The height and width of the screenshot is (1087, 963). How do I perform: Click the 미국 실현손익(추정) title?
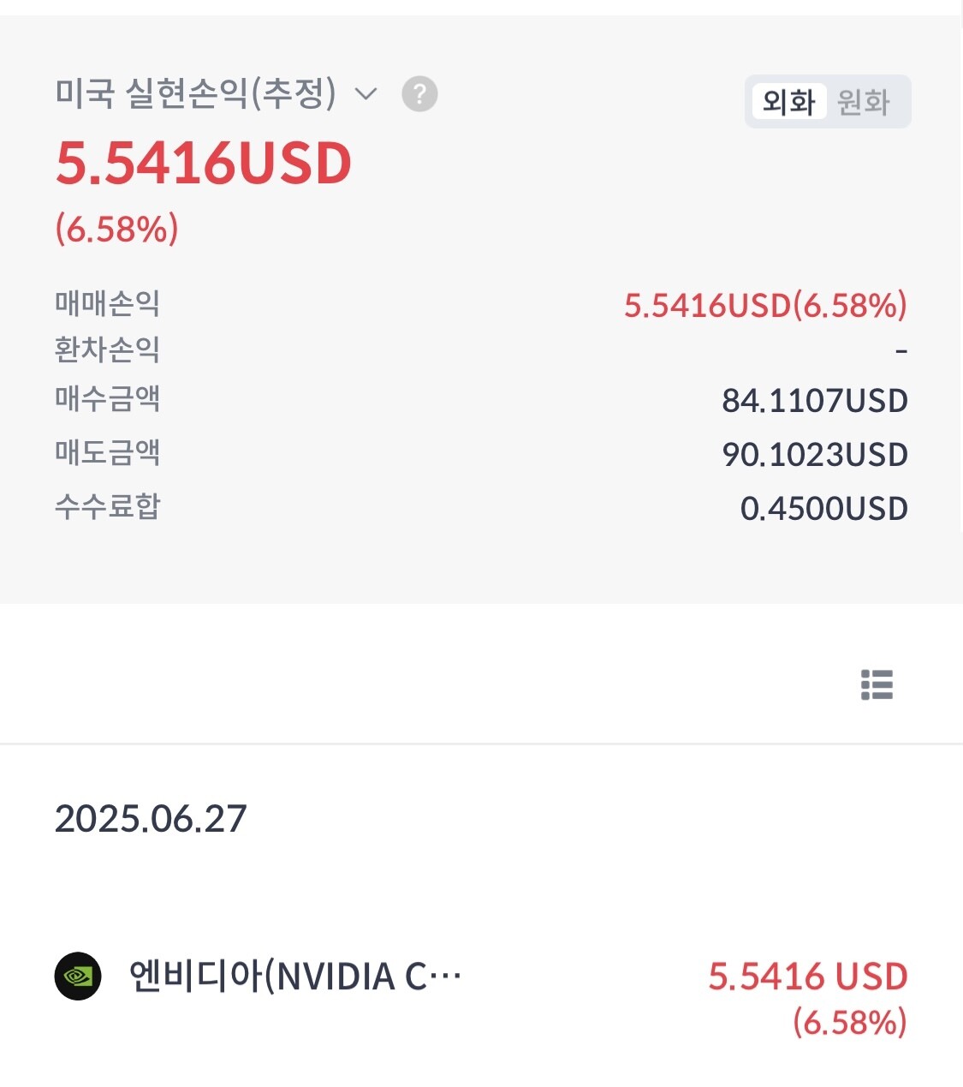click(196, 93)
